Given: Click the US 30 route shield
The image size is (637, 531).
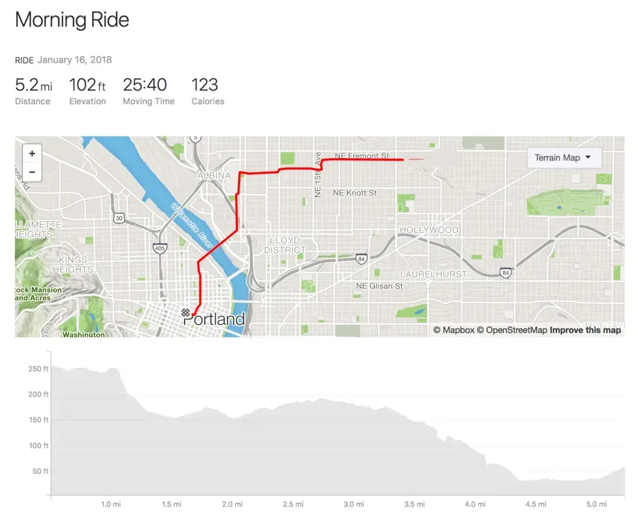Looking at the screenshot, I should tap(119, 218).
